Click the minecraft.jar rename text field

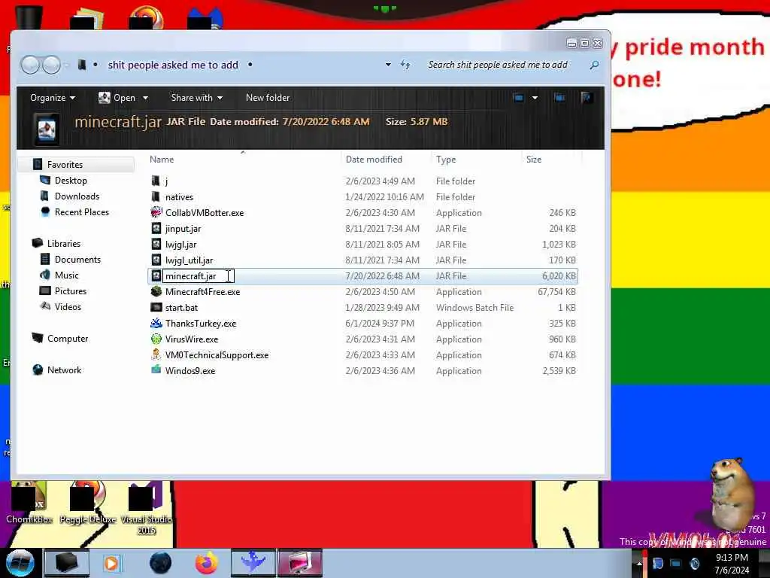pos(199,275)
